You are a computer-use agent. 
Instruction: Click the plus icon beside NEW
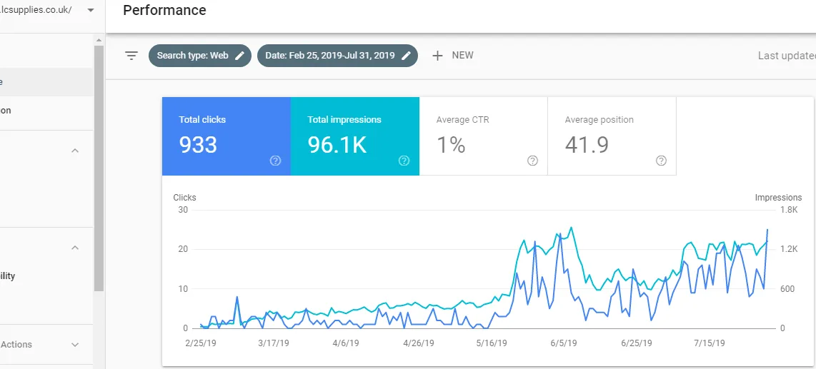[x=438, y=56]
